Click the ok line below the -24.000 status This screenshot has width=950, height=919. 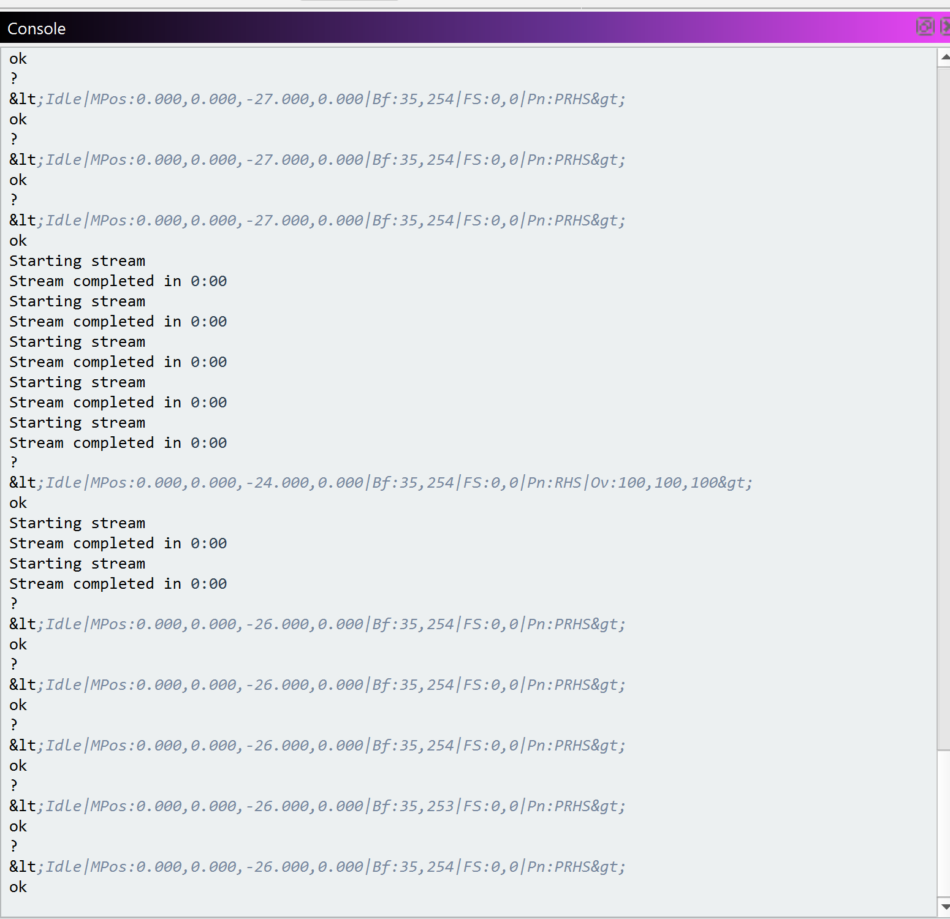click(18, 503)
